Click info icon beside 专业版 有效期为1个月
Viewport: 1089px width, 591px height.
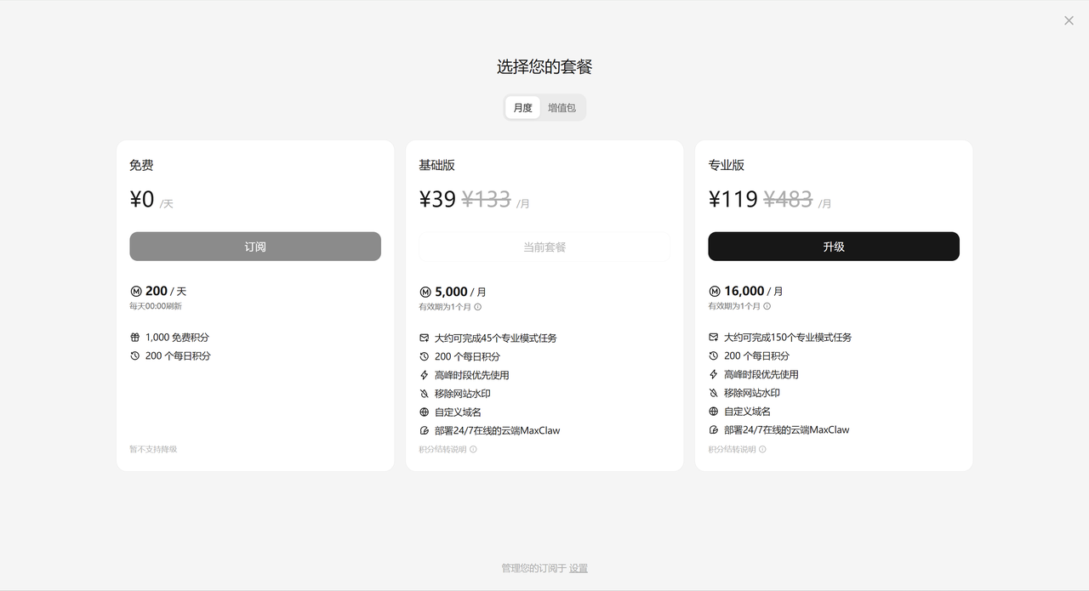(767, 306)
